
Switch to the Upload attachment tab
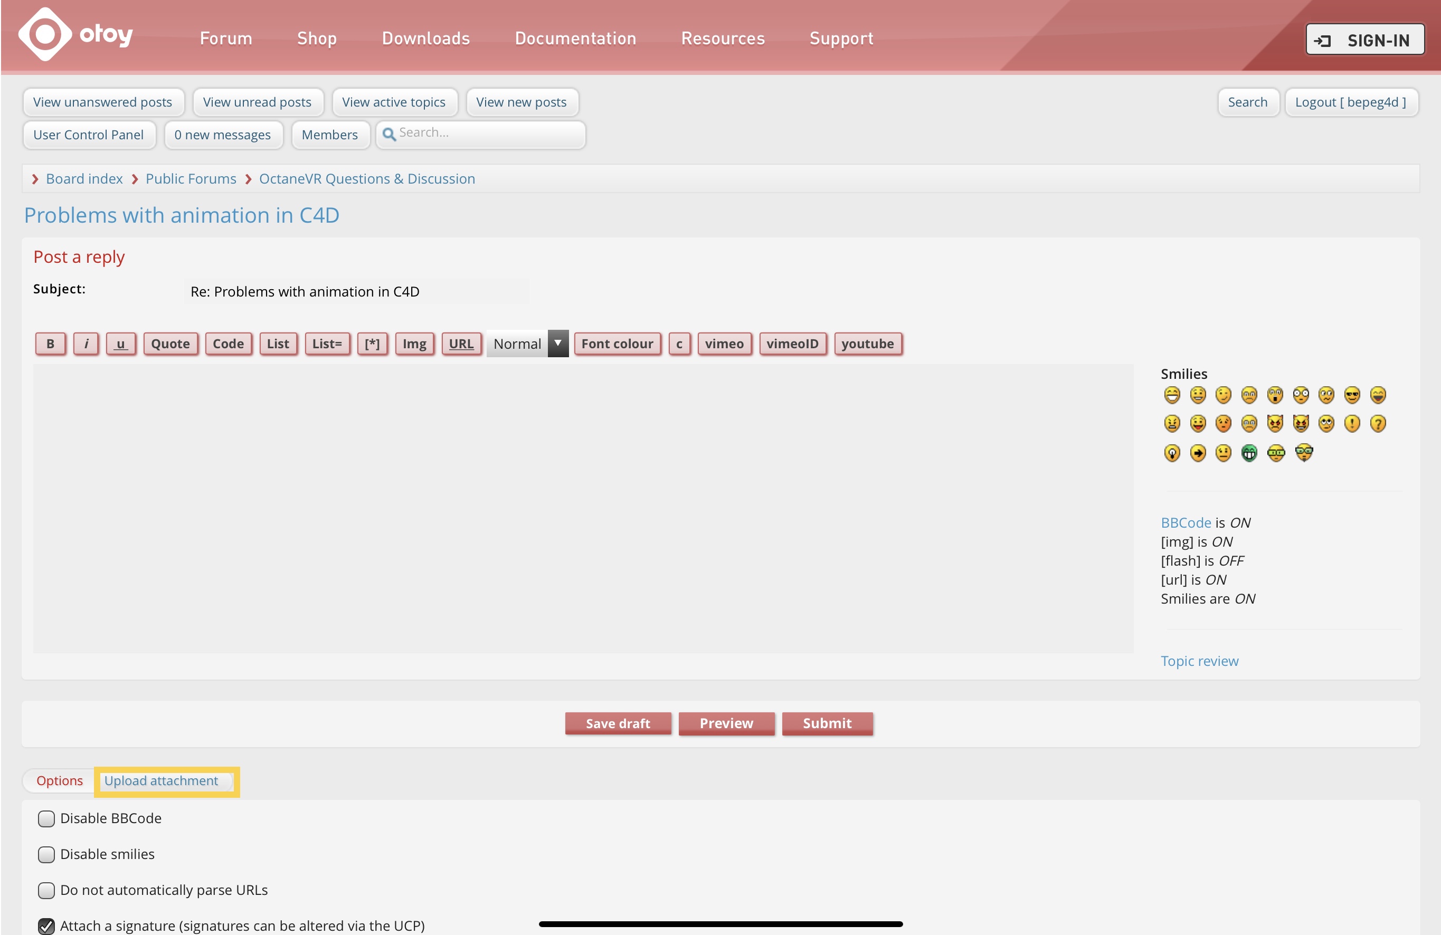click(161, 781)
